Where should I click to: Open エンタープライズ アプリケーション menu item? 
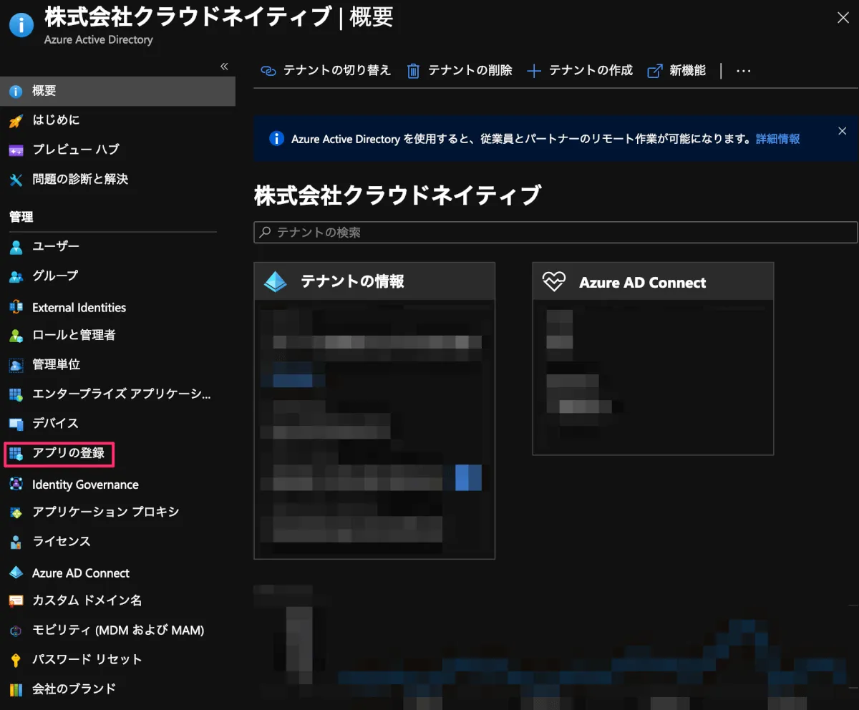122,394
